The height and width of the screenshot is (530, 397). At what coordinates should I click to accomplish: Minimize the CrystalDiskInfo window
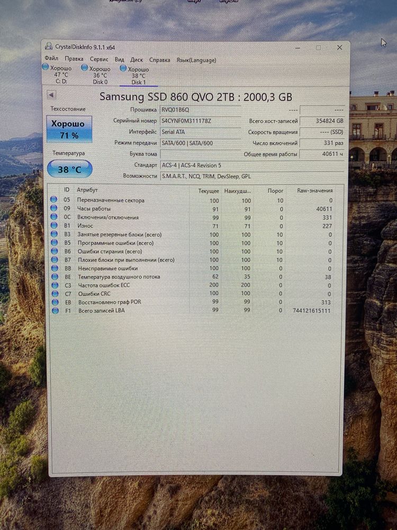(297, 48)
